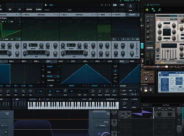The image size is (184, 136).
Task: Click the green gear plugin icon
Action: (153, 10)
